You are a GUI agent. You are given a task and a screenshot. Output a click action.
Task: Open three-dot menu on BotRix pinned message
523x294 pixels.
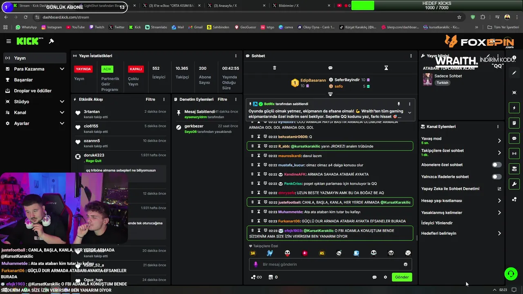409,104
